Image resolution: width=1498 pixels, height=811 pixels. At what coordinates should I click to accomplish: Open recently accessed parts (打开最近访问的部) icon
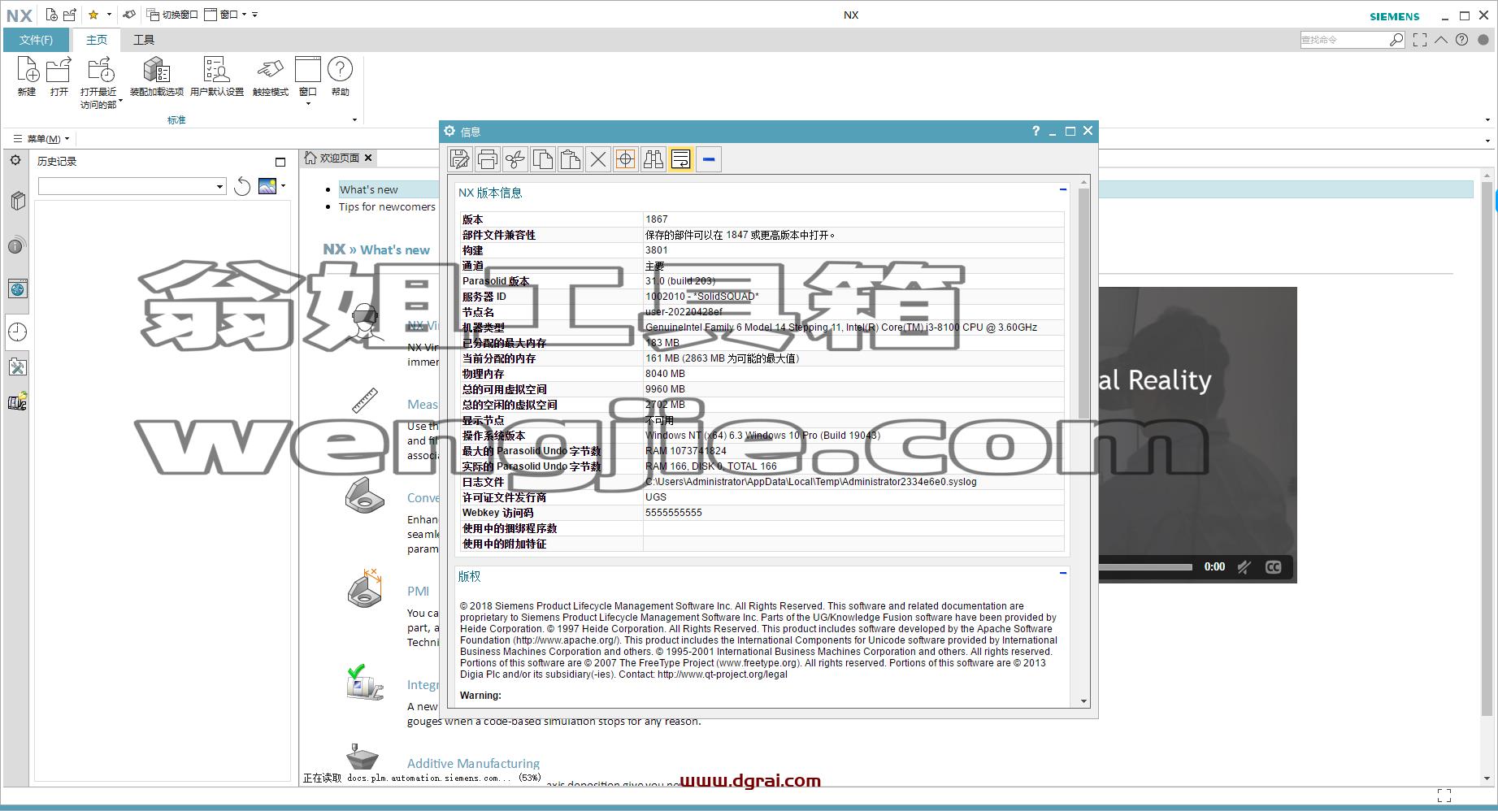[99, 82]
